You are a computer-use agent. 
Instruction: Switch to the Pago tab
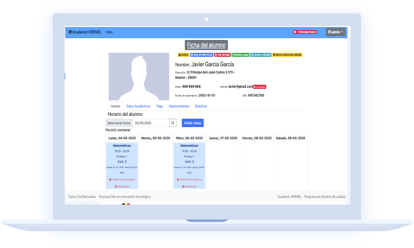pos(160,106)
